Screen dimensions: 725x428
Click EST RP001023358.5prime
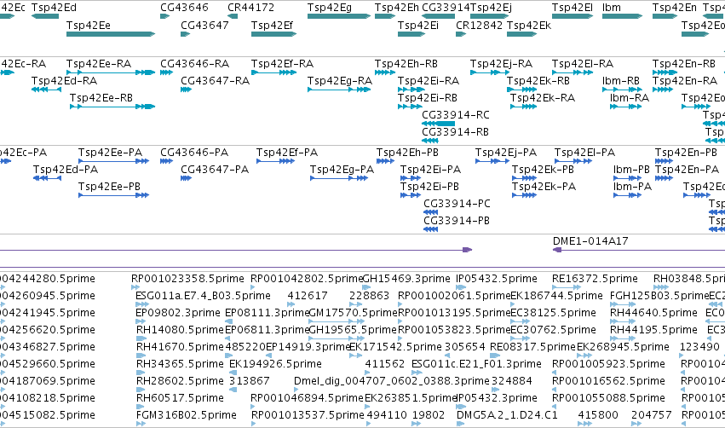tap(187, 279)
